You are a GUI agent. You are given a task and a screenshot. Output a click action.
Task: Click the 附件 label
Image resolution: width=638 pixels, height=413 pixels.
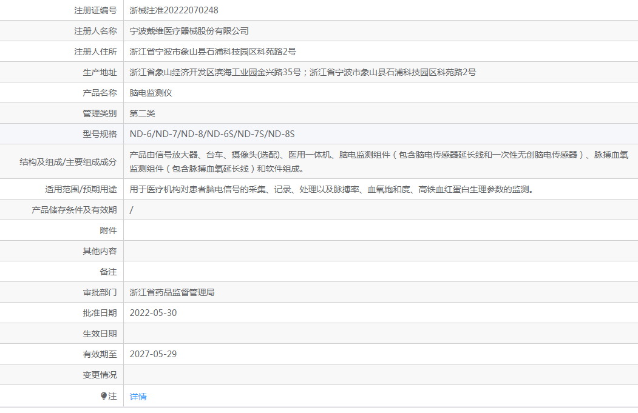pos(108,231)
